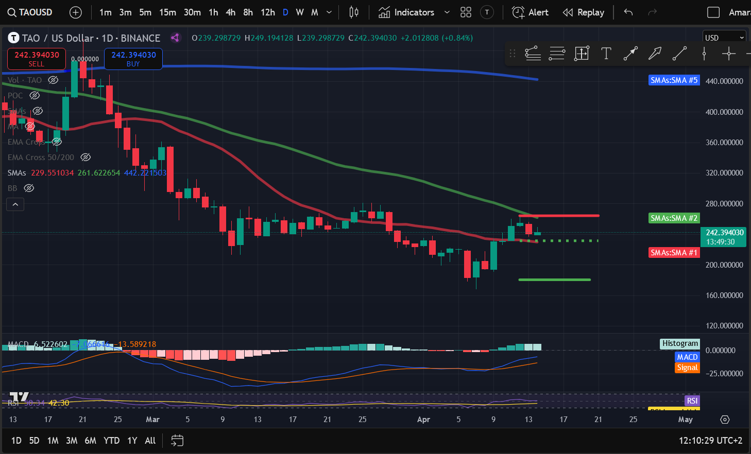Show the BB indicator

(x=29, y=188)
